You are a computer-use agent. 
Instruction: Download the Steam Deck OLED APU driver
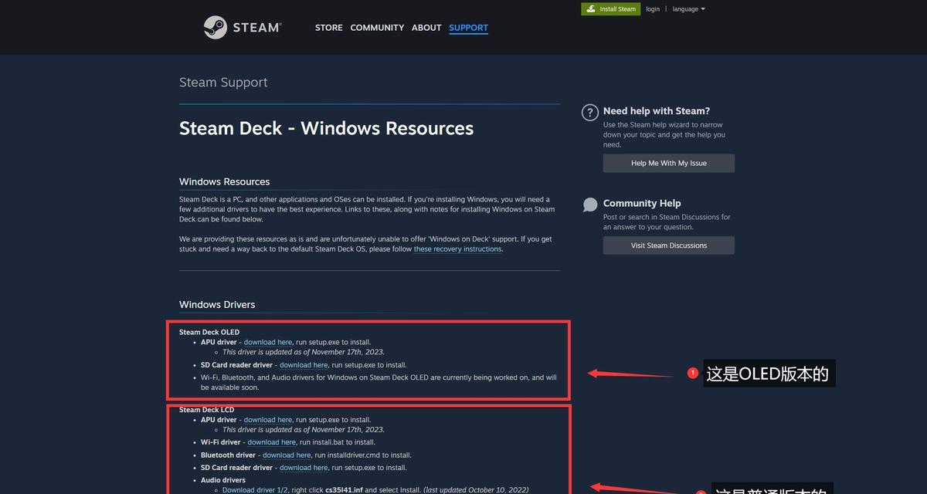point(268,342)
